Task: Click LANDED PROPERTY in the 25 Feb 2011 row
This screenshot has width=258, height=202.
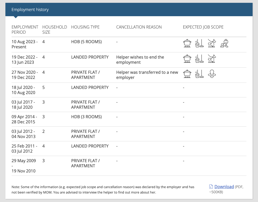Action: tap(90, 146)
